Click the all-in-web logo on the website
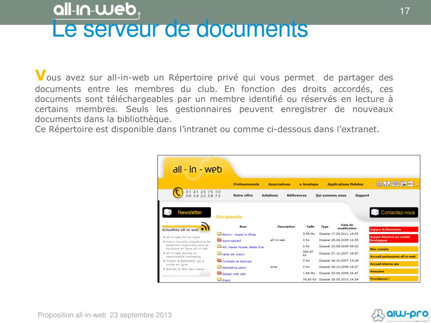This screenshot has height=323, width=431. 197,169
